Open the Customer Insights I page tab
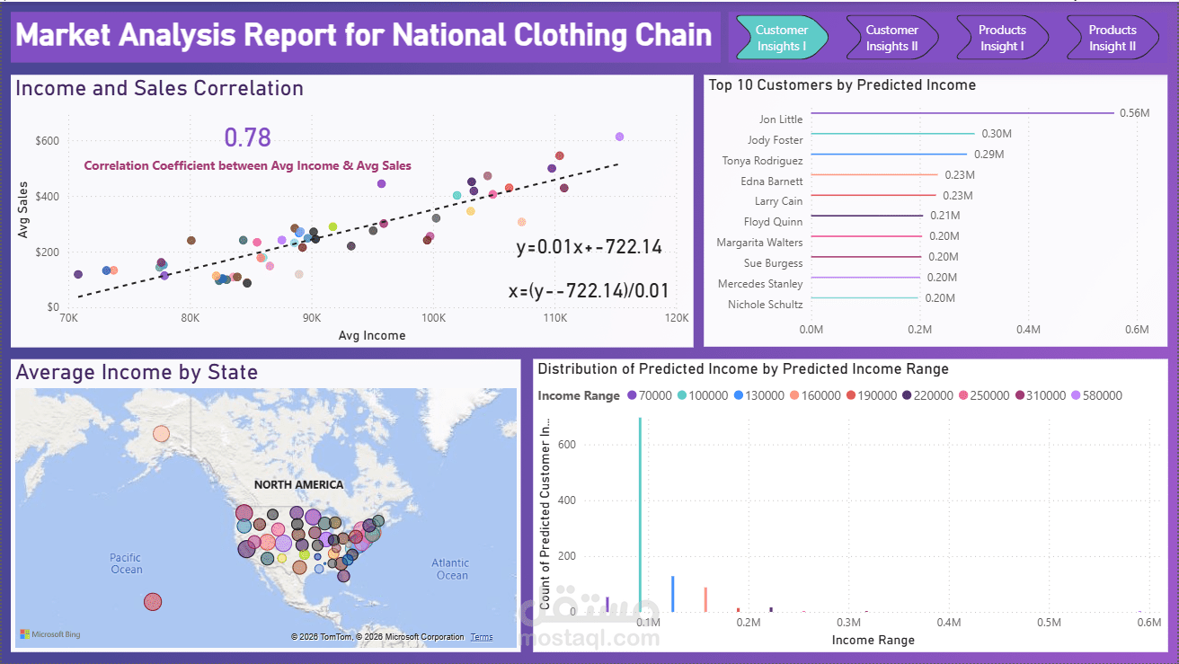Screen dimensions: 1179x664 784,38
